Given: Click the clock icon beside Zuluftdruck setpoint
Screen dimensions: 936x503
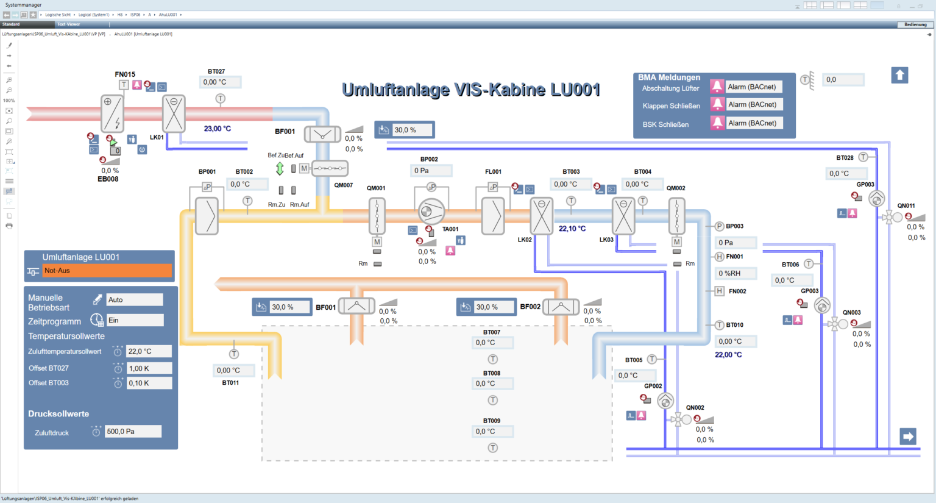Looking at the screenshot, I should point(96,432).
